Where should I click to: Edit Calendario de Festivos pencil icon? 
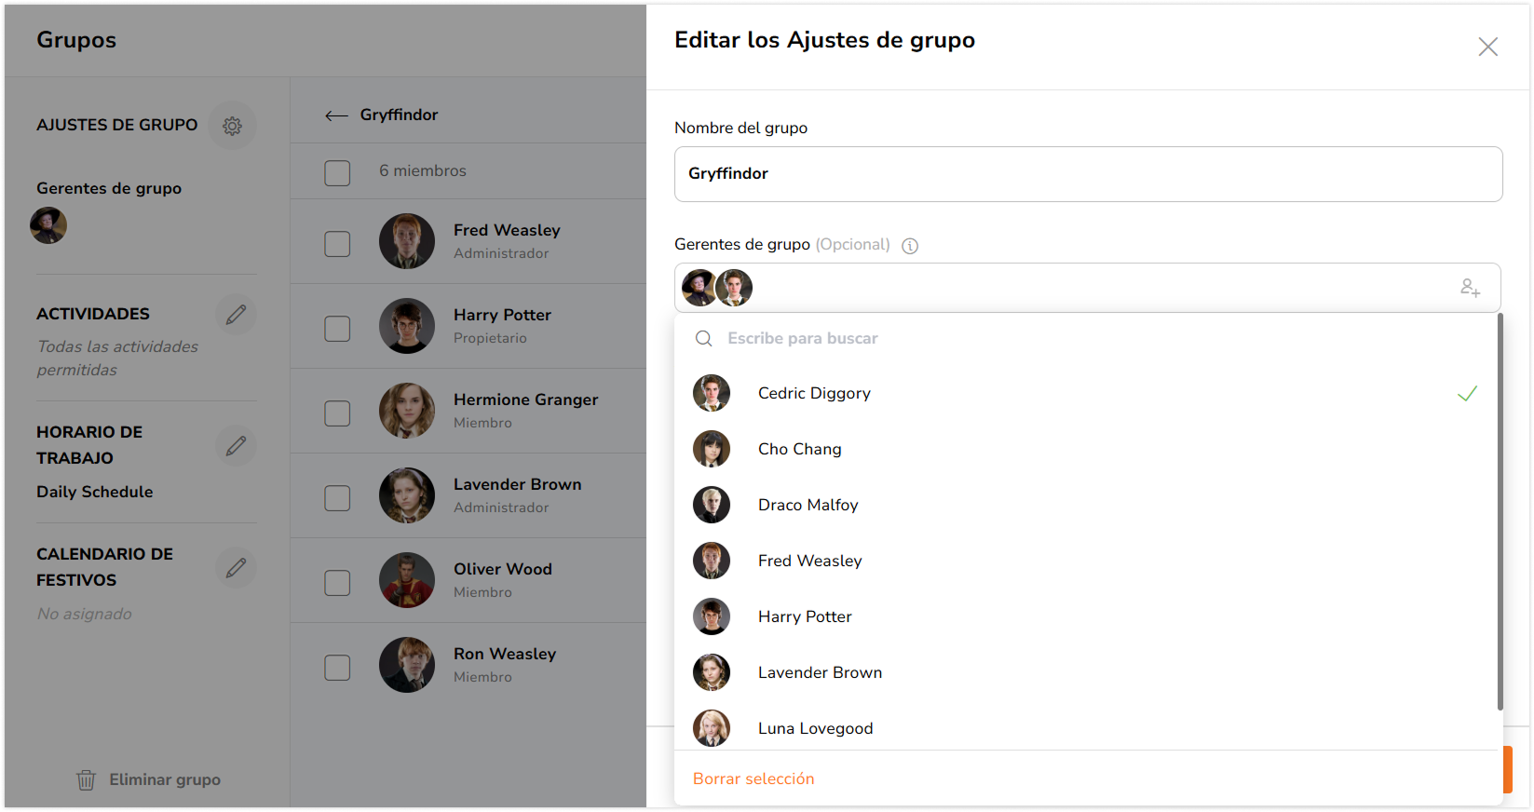pos(237,567)
